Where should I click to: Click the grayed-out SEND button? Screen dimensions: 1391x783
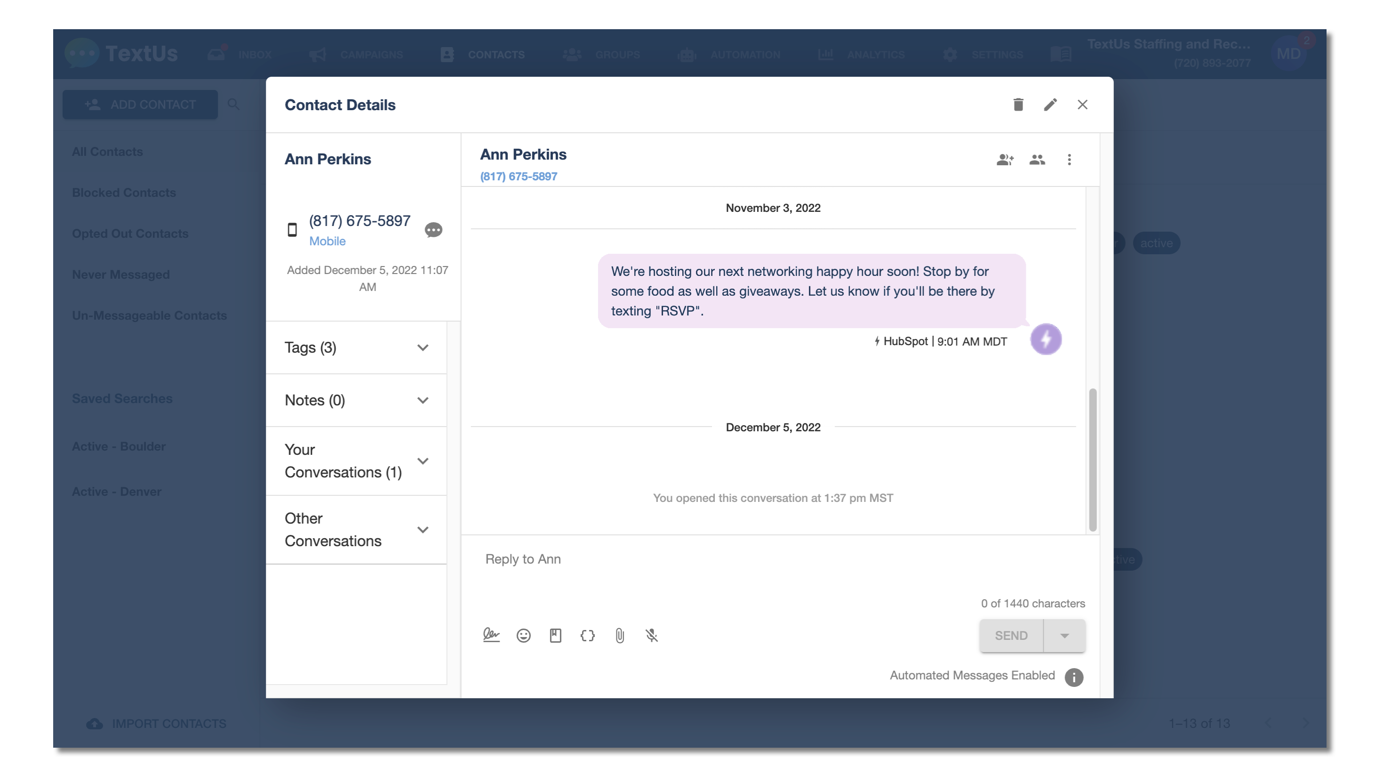point(1011,636)
